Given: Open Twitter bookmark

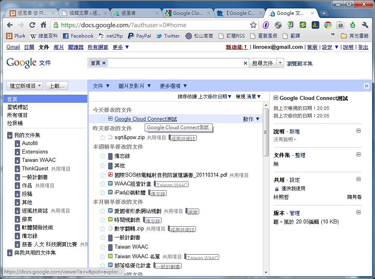Looking at the screenshot, I should pos(167,36).
